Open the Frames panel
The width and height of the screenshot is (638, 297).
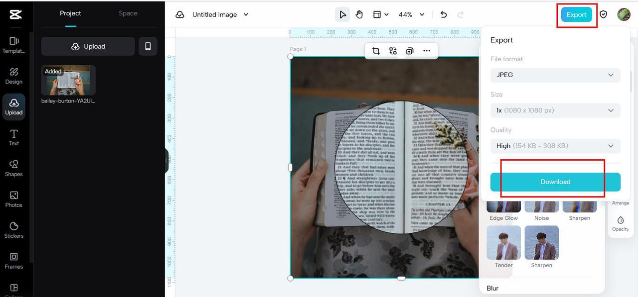[14, 261]
